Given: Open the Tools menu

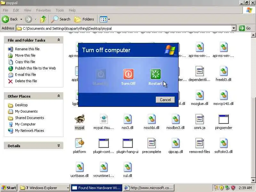Looking at the screenshot, I should coord(60,10).
